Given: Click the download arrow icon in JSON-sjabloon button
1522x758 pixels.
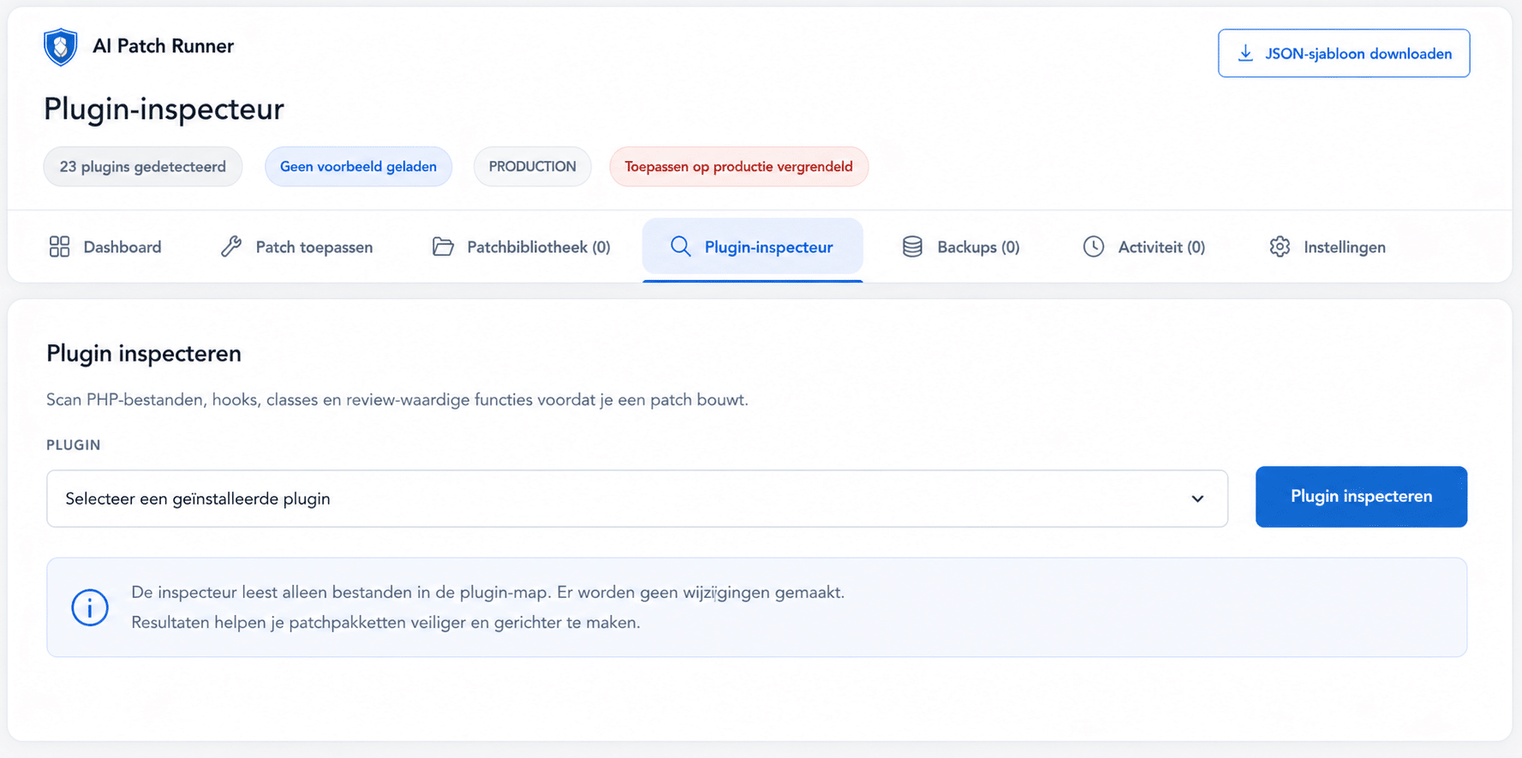Looking at the screenshot, I should point(1245,53).
